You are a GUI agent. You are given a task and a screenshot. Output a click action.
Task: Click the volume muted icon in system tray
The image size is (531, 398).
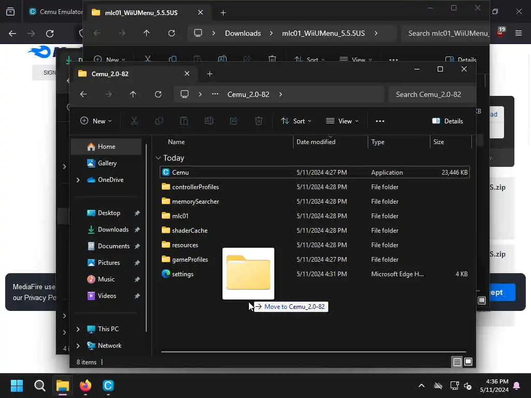point(468,386)
